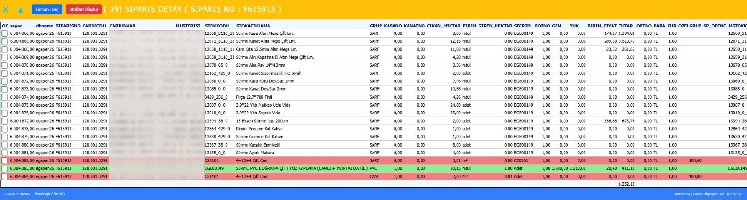Click stock code 3429_256_0
747x200 pixels.
click(216, 97)
